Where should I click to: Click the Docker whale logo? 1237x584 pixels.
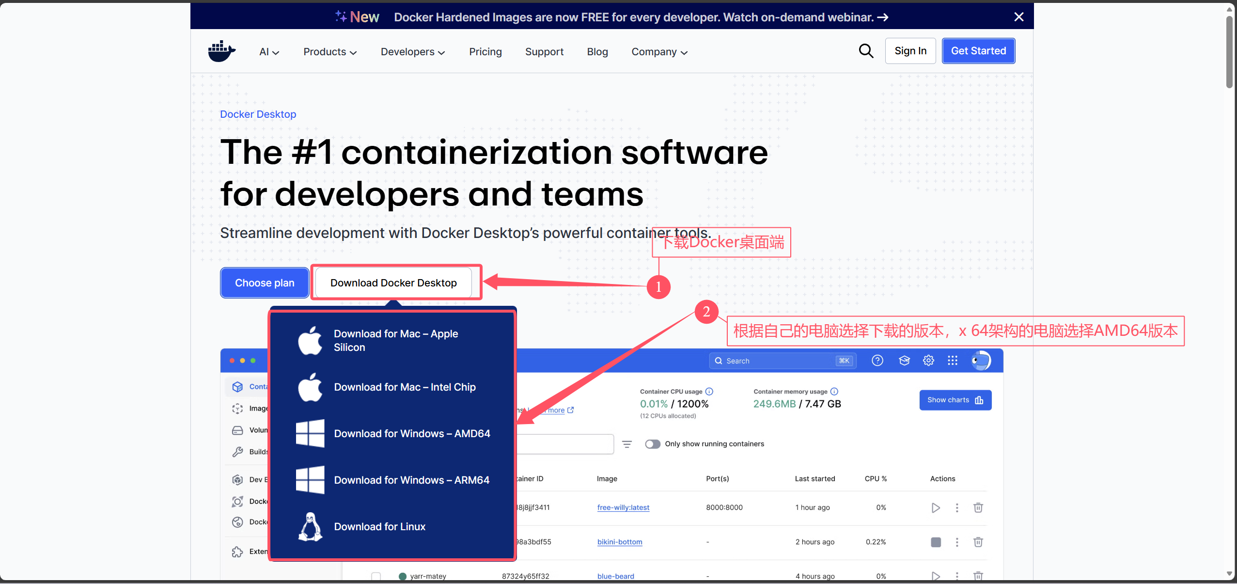(x=221, y=51)
